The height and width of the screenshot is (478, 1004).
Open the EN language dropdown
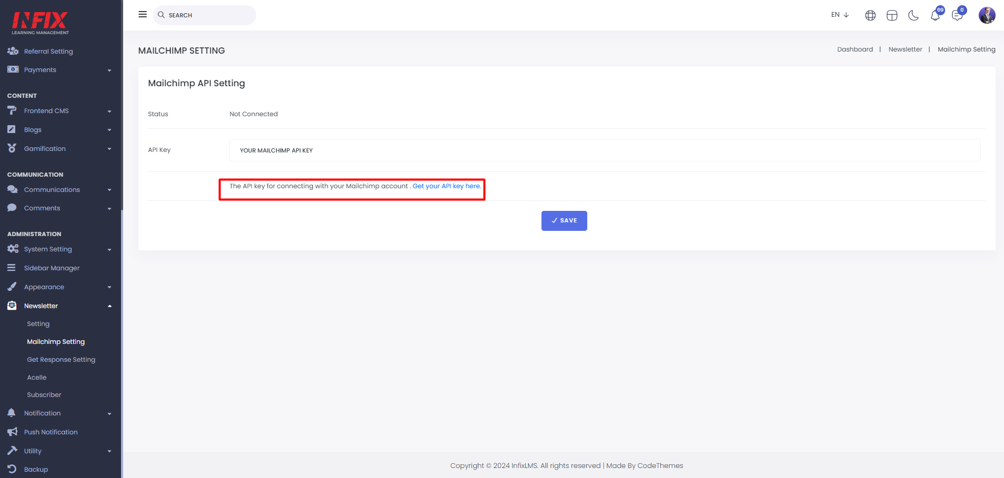pyautogui.click(x=840, y=15)
